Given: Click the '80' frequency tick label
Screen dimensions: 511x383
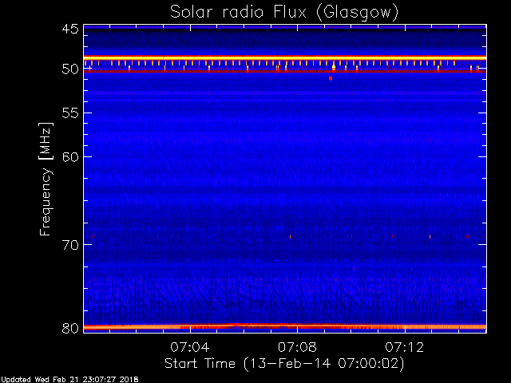Looking at the screenshot, I should [70, 328].
